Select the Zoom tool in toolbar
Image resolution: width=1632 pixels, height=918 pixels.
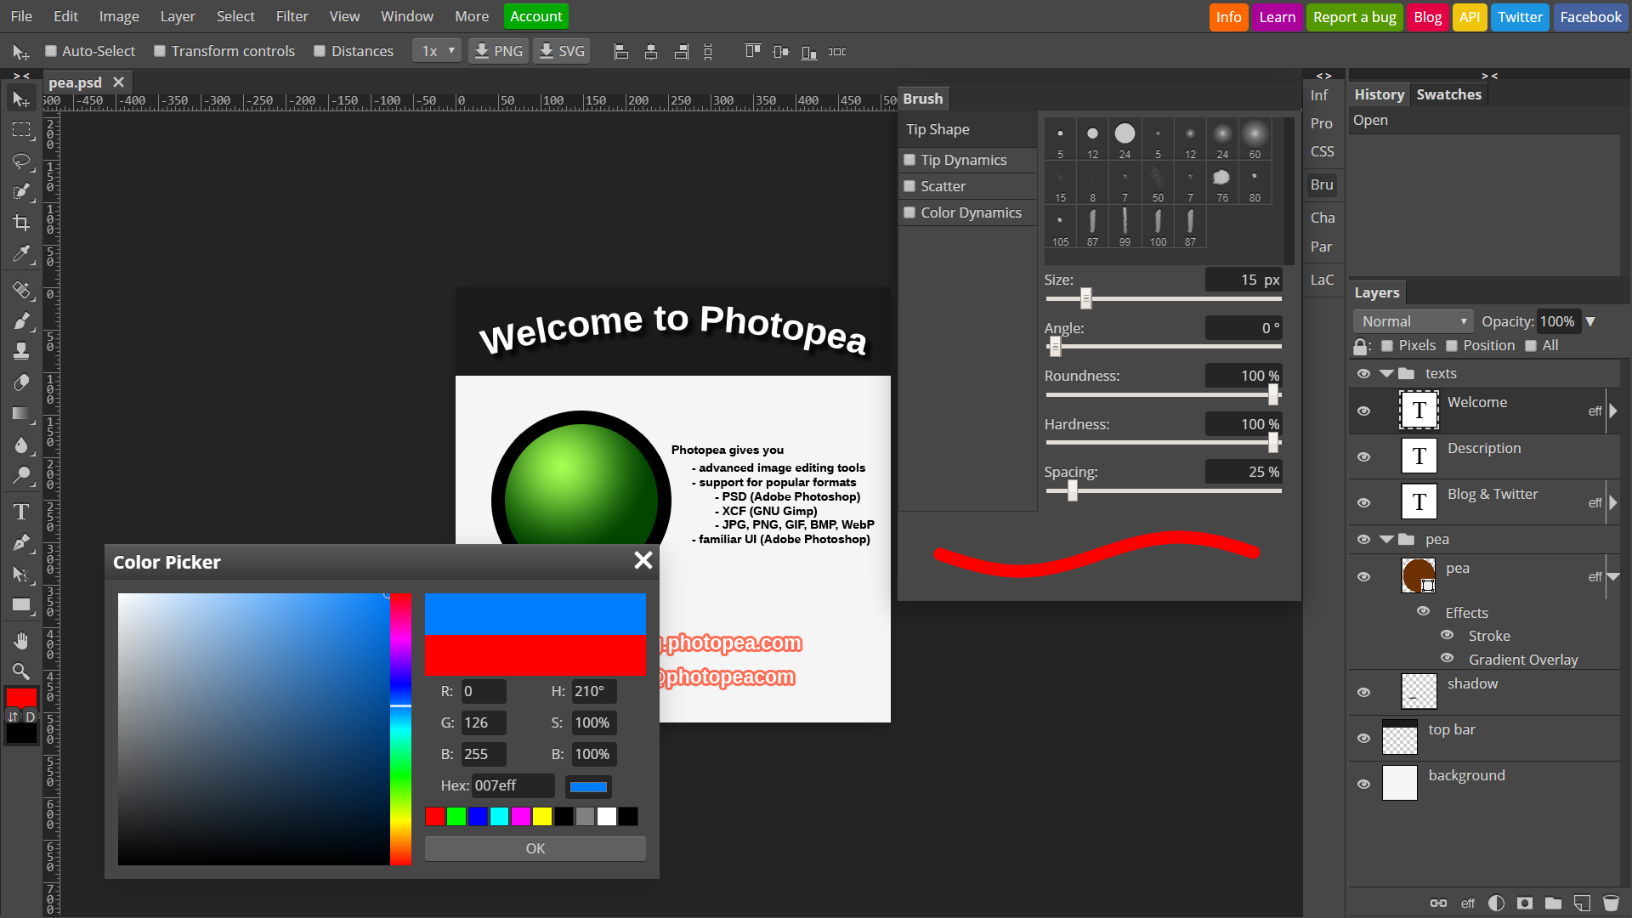coord(20,671)
